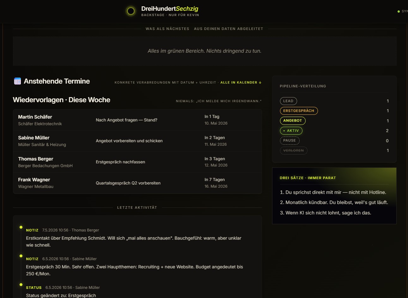Click the calendar icon beside Anstehende Termine
This screenshot has width=408, height=298.
(17, 81)
